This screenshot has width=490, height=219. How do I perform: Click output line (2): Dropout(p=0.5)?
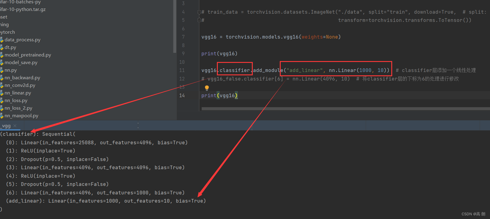[57, 159]
